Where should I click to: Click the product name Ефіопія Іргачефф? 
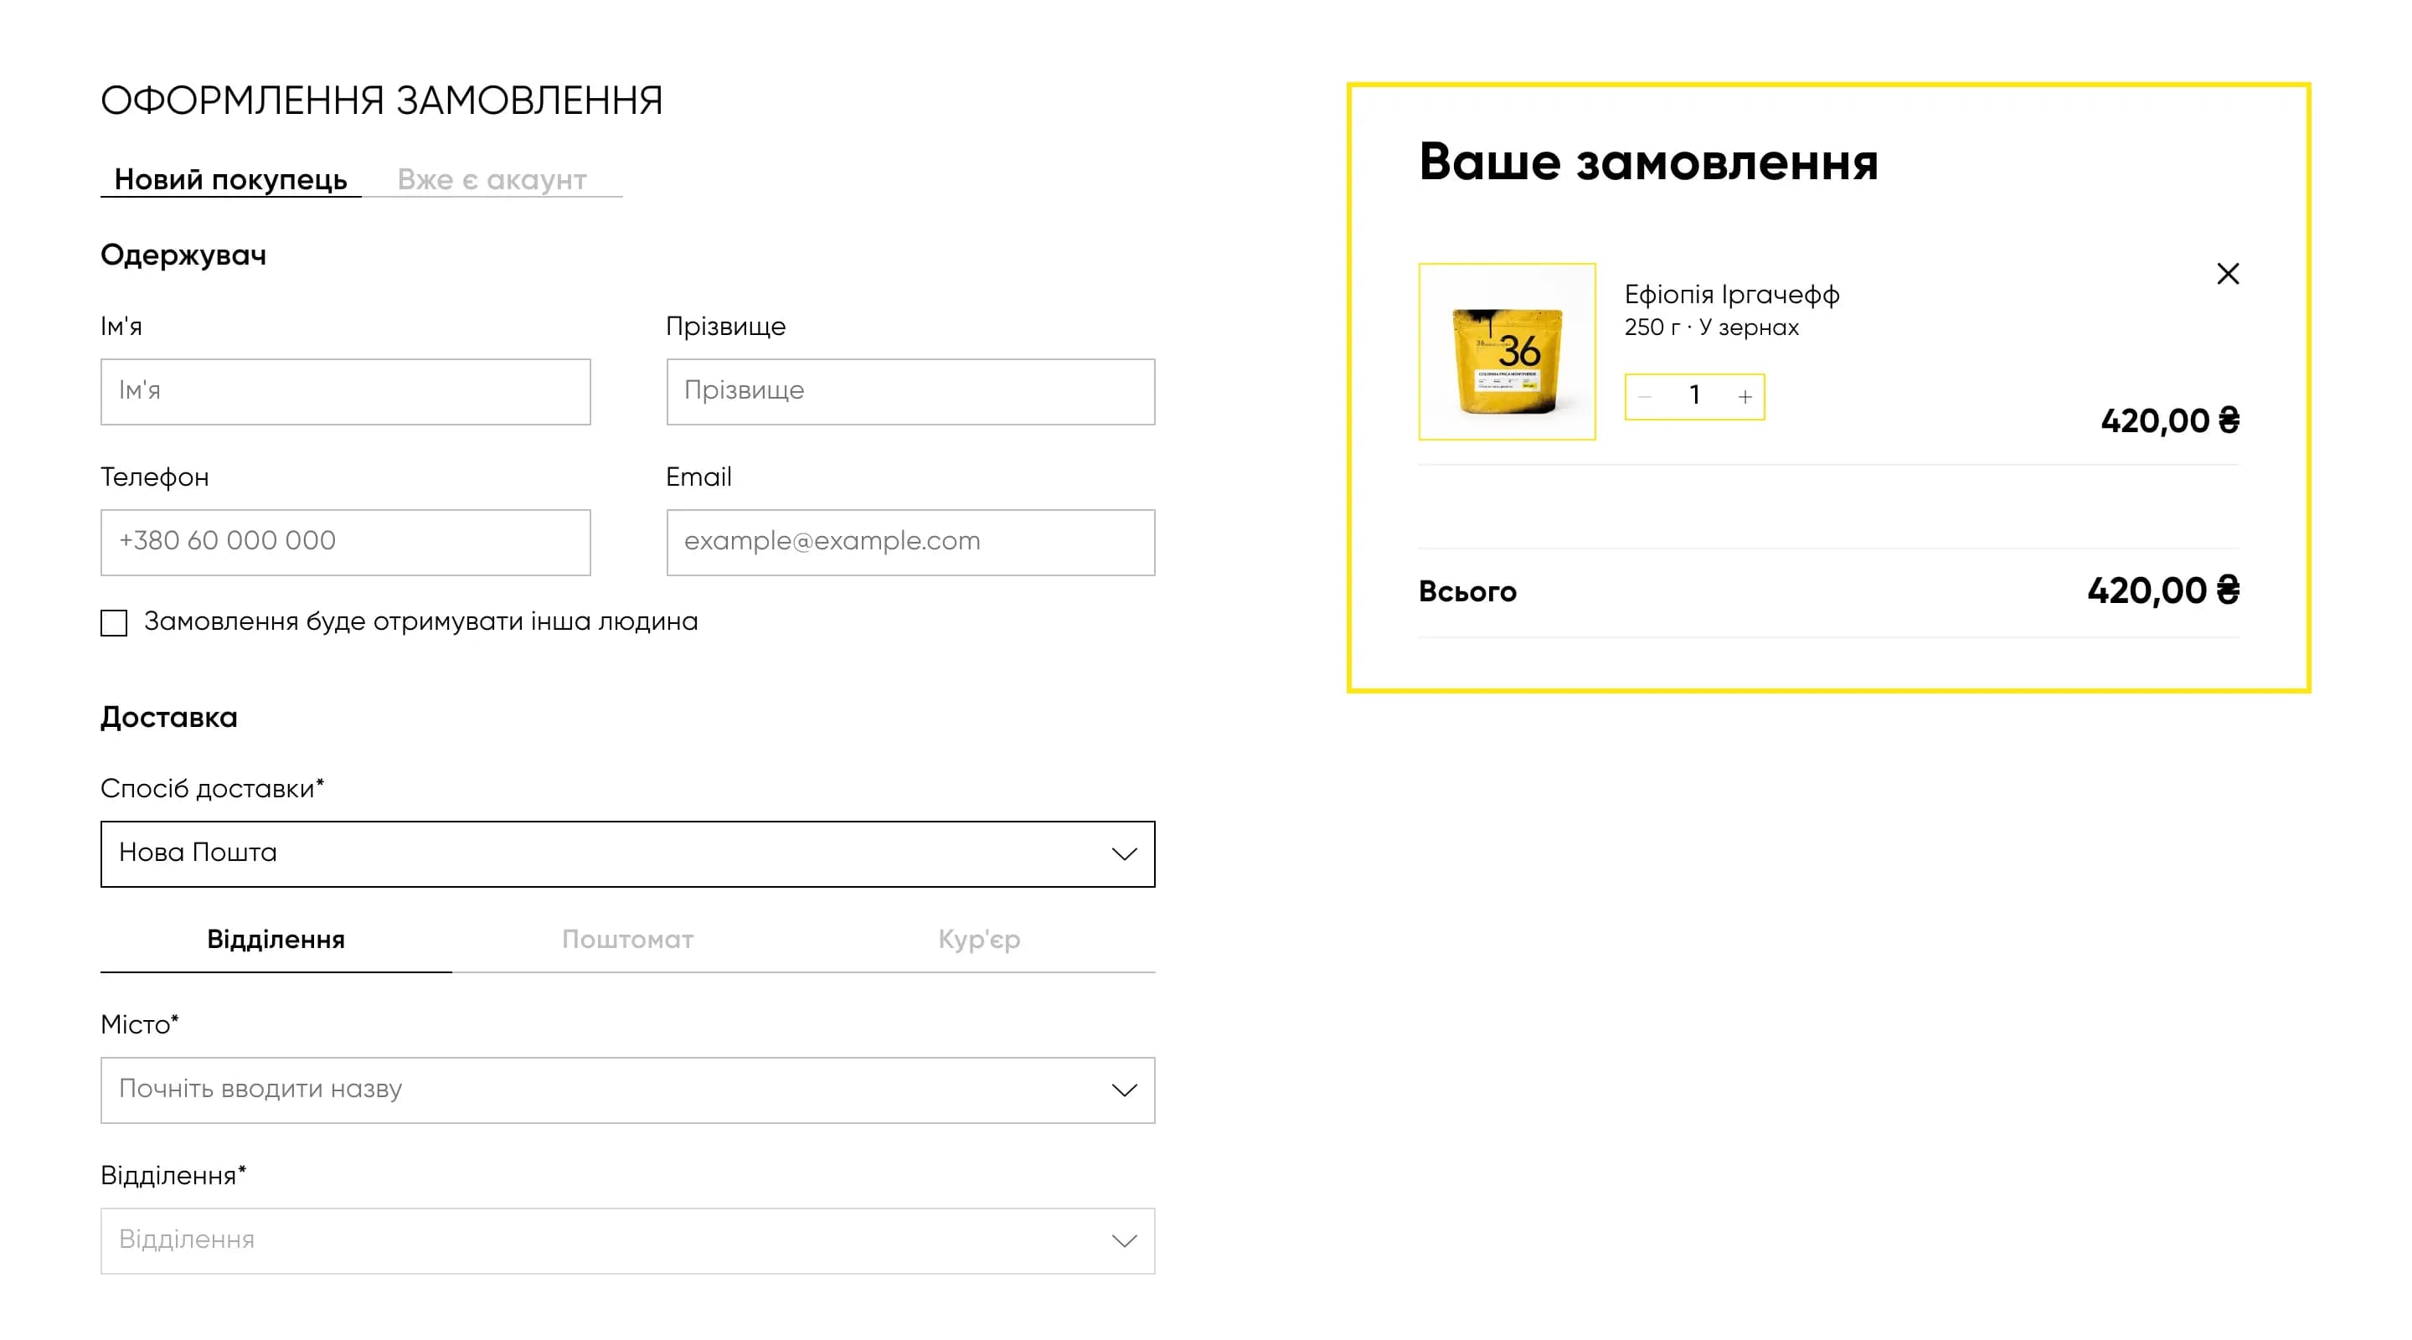(x=1731, y=295)
